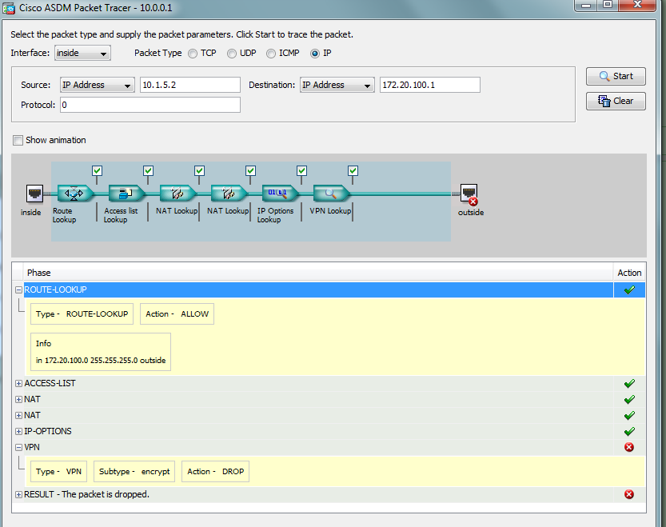
Task: Click the destination IP field 172.20.100.1
Action: click(x=430, y=85)
